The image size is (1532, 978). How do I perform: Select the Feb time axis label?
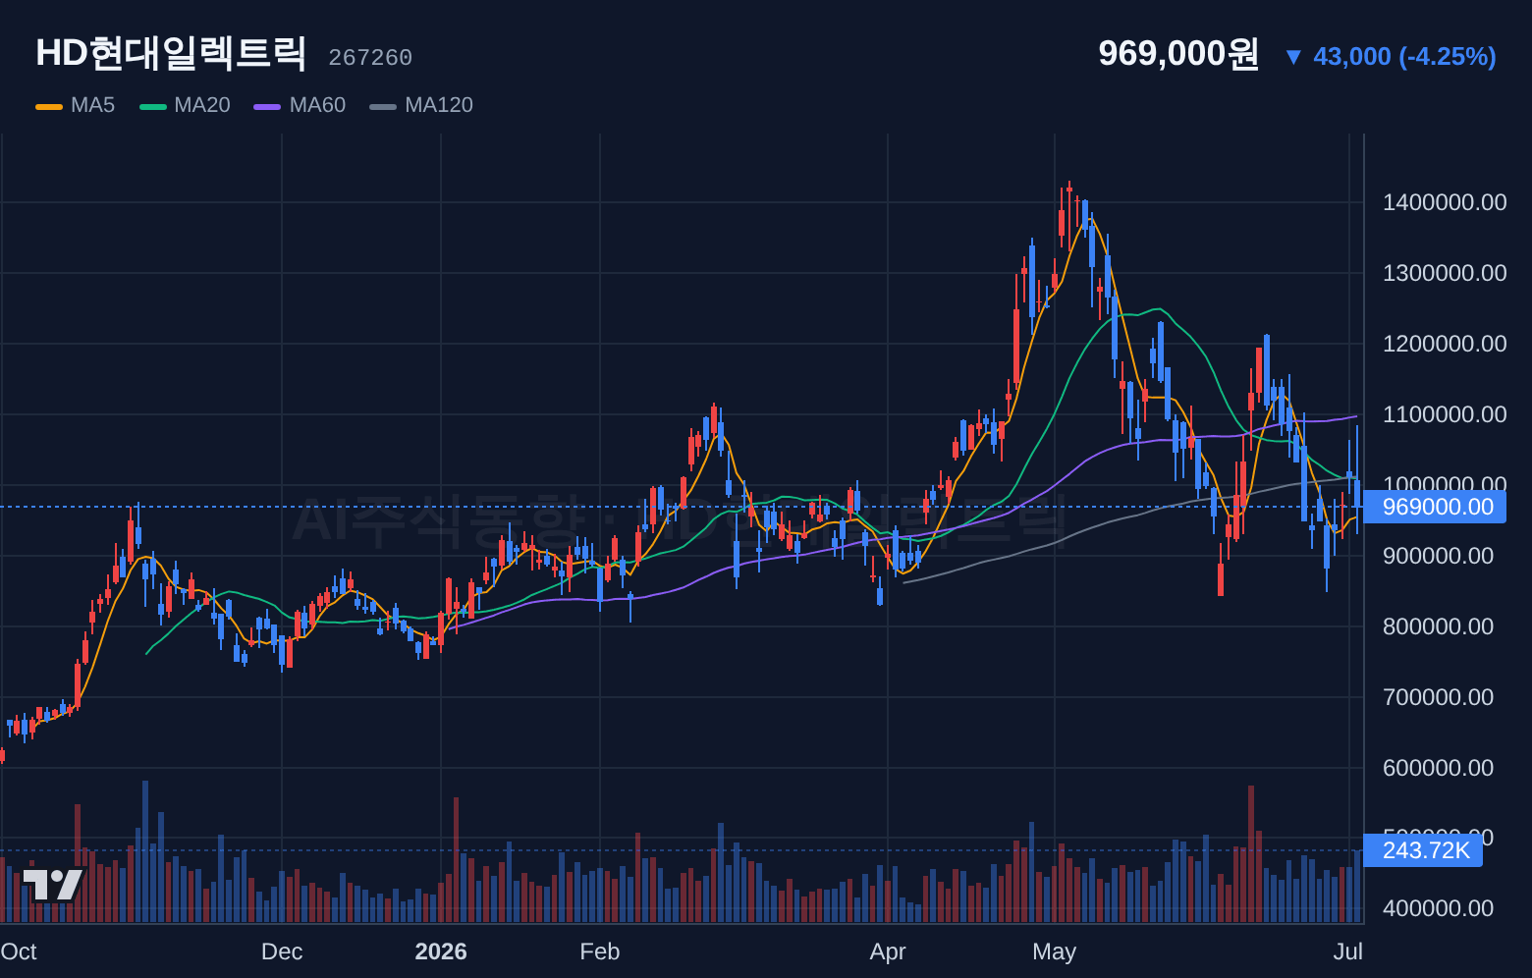click(600, 951)
